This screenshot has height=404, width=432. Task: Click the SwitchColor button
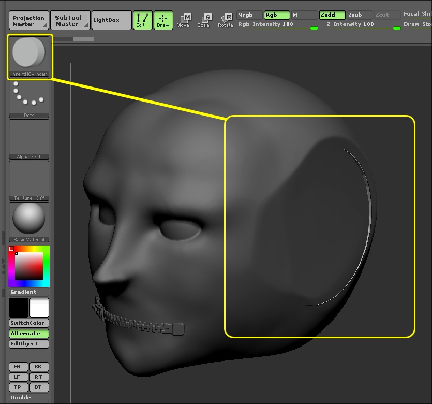[29, 323]
